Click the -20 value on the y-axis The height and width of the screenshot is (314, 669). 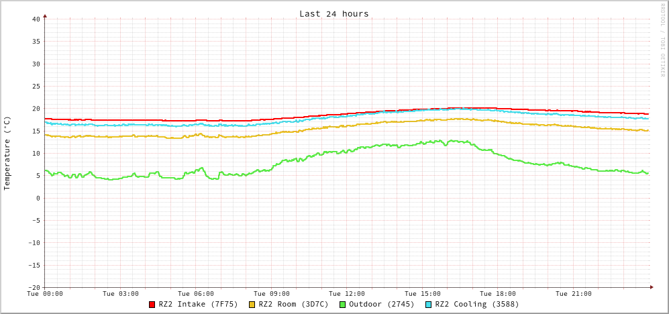coord(34,287)
